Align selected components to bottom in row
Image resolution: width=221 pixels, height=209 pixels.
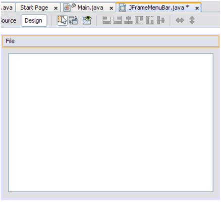click(150, 20)
